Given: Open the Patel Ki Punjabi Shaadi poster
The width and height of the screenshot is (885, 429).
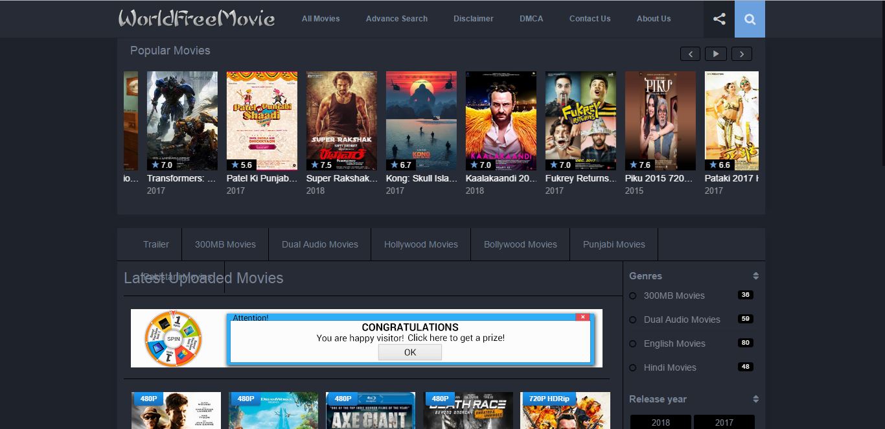Looking at the screenshot, I should coord(262,121).
